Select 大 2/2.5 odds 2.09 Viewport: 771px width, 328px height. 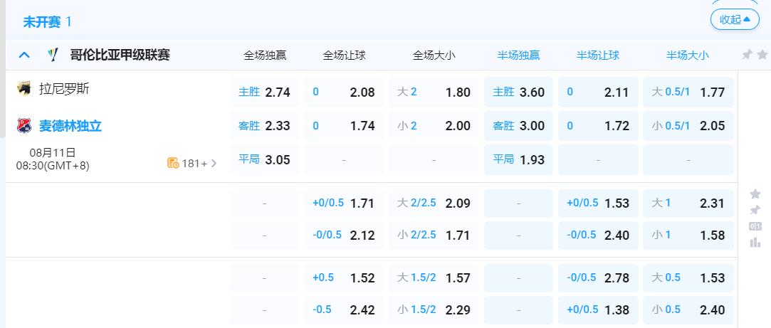tap(434, 203)
